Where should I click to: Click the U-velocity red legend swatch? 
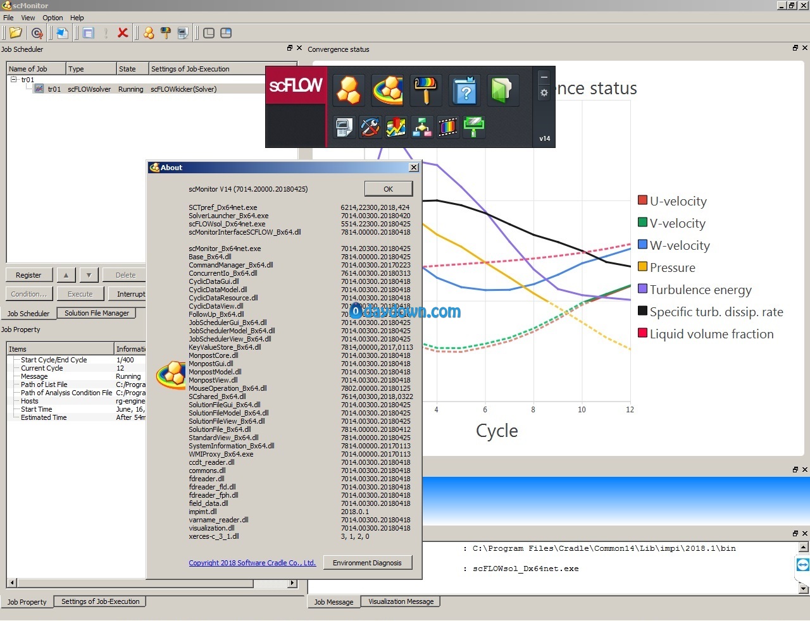(642, 200)
